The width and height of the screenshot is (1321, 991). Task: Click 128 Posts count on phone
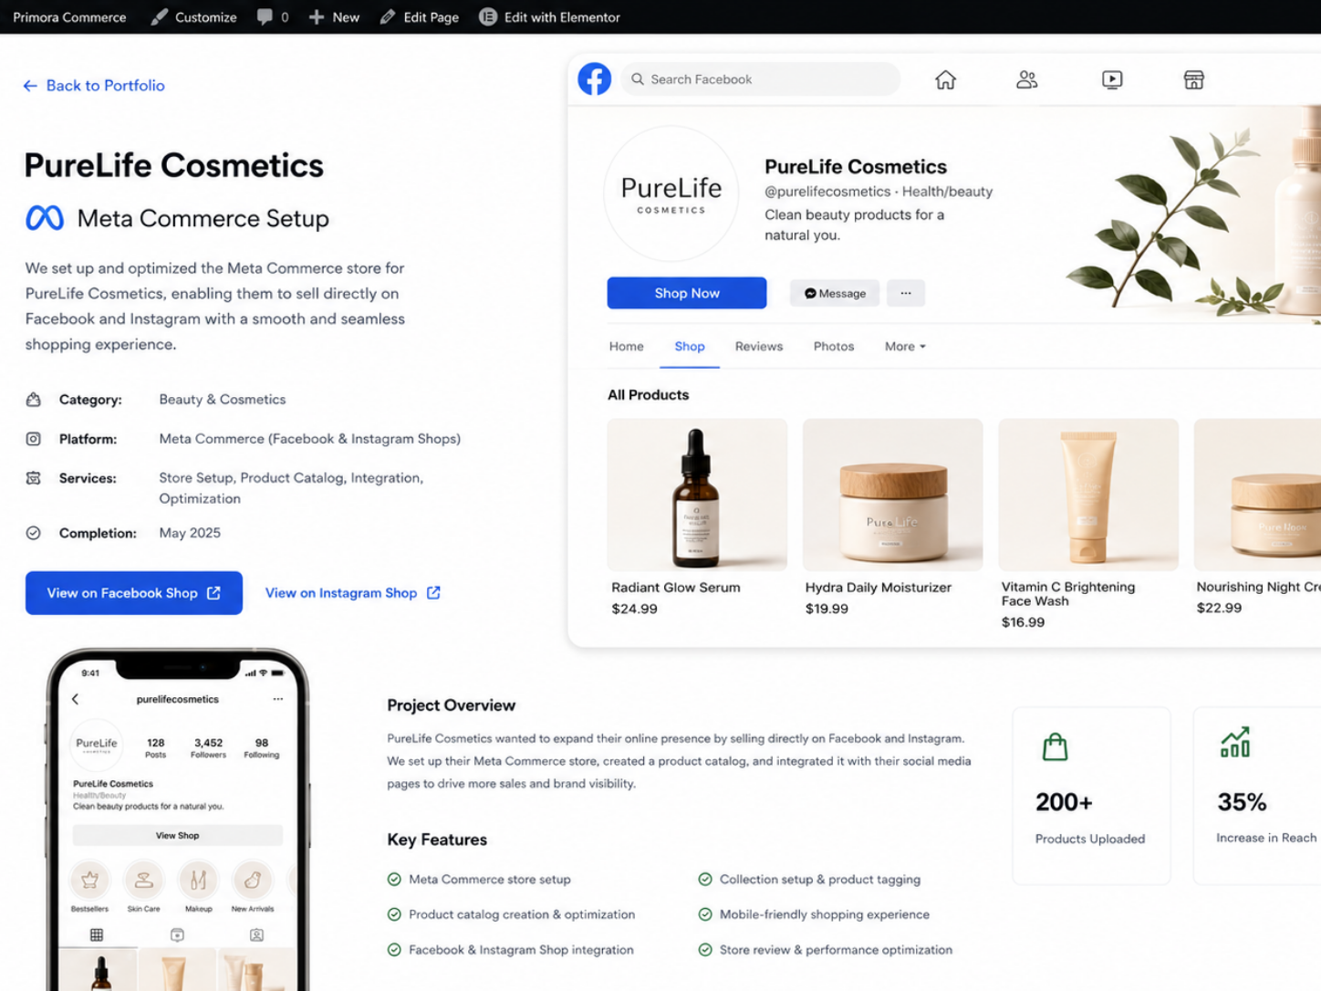pos(156,748)
